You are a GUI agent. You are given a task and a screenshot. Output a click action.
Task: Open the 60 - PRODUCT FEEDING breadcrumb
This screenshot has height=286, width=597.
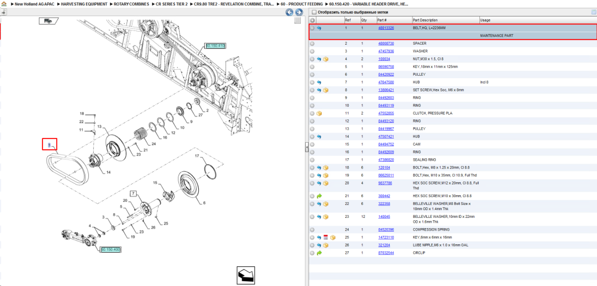tap(302, 4)
